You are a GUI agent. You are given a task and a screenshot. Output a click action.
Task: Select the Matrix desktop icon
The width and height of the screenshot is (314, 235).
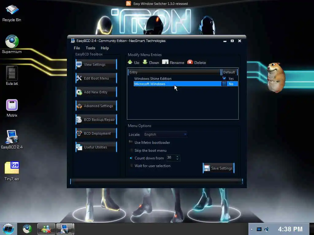[x=12, y=108]
